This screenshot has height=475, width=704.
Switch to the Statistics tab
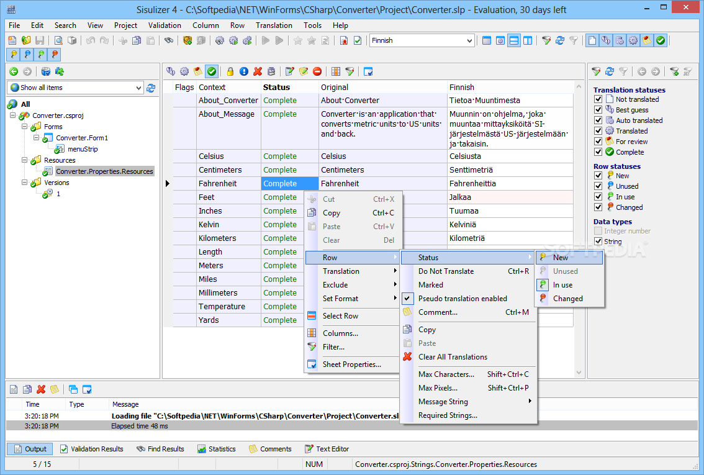[217, 449]
